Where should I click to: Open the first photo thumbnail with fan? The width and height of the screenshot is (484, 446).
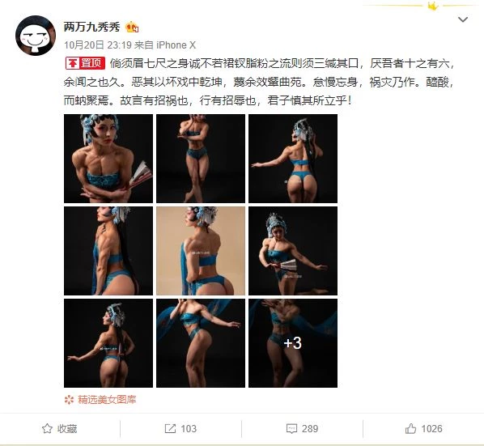click(108, 159)
